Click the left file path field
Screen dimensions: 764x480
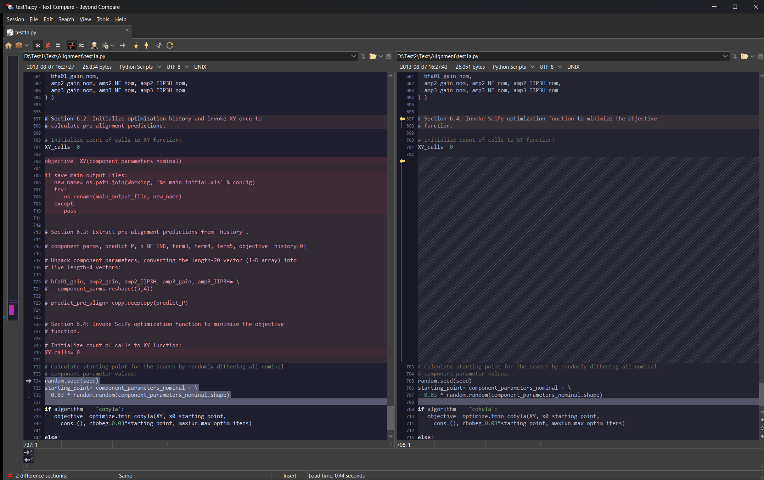(x=186, y=56)
